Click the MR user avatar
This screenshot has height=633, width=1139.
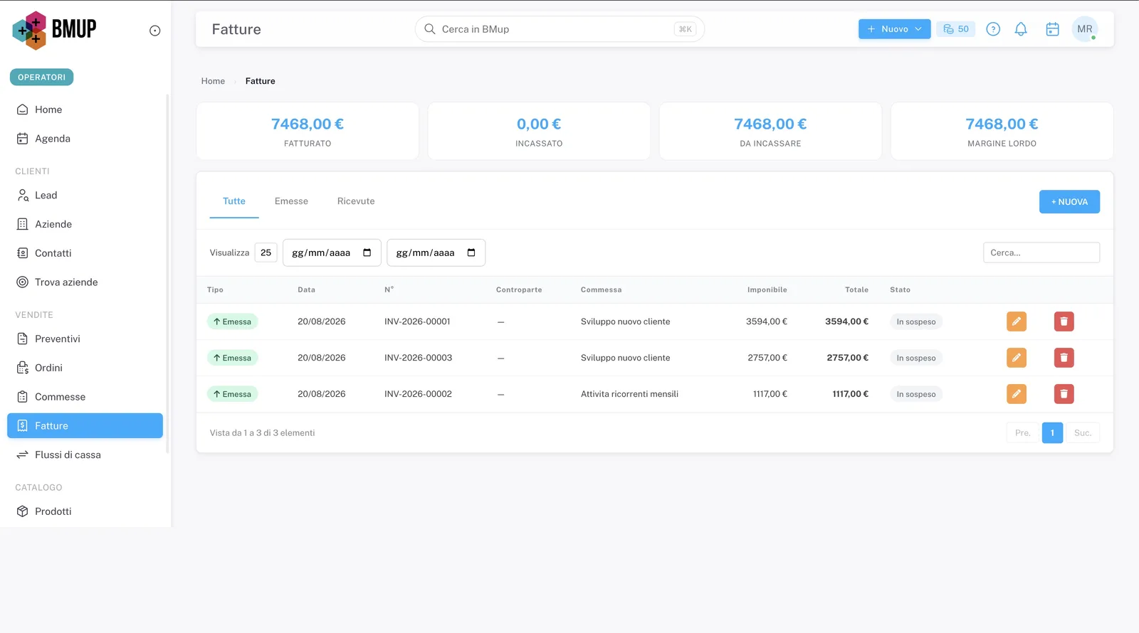pyautogui.click(x=1085, y=29)
